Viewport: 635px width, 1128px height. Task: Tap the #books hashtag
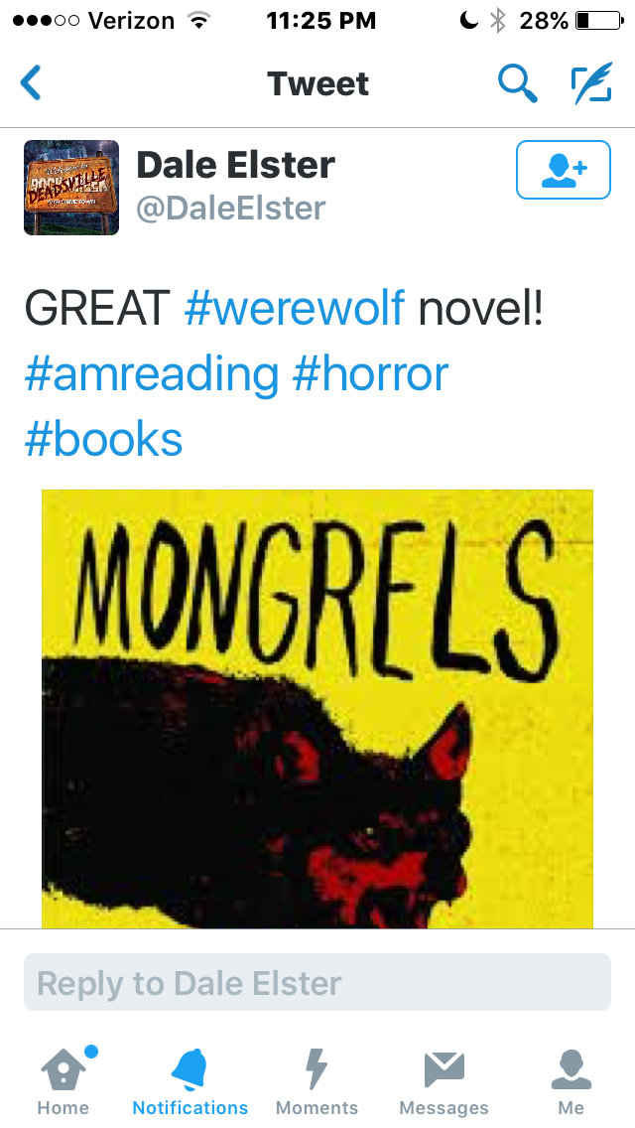(x=103, y=440)
